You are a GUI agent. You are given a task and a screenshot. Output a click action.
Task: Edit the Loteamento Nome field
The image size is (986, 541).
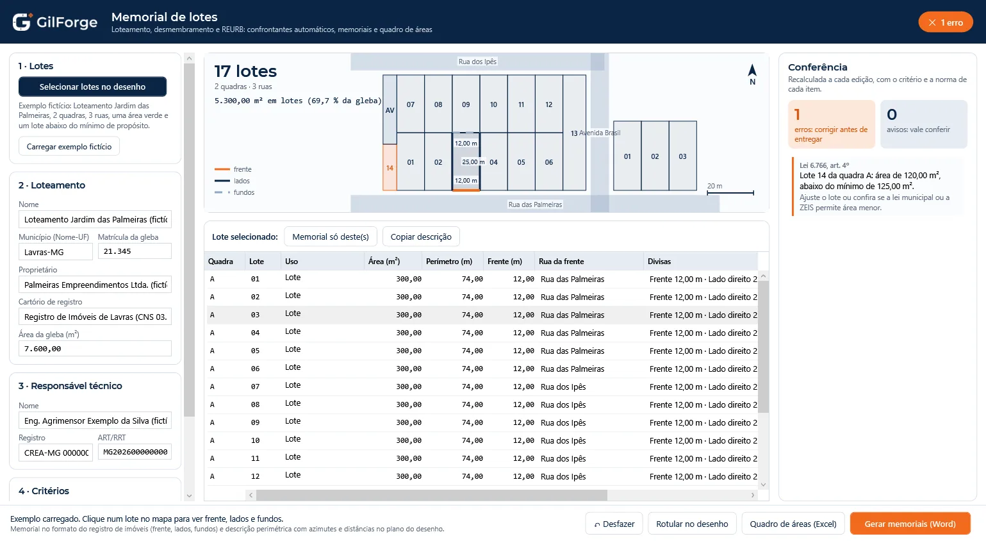pyautogui.click(x=95, y=219)
